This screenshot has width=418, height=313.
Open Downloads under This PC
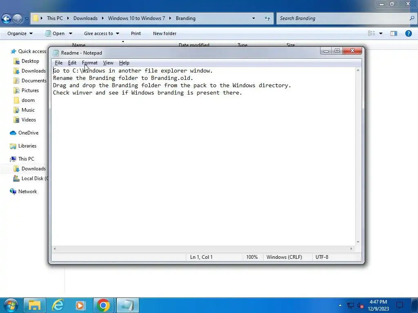[30, 169]
